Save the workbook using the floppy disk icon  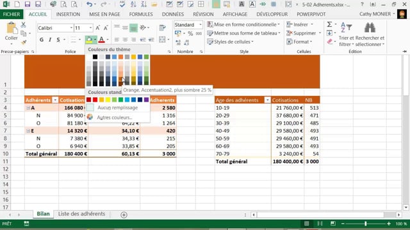click(27, 4)
